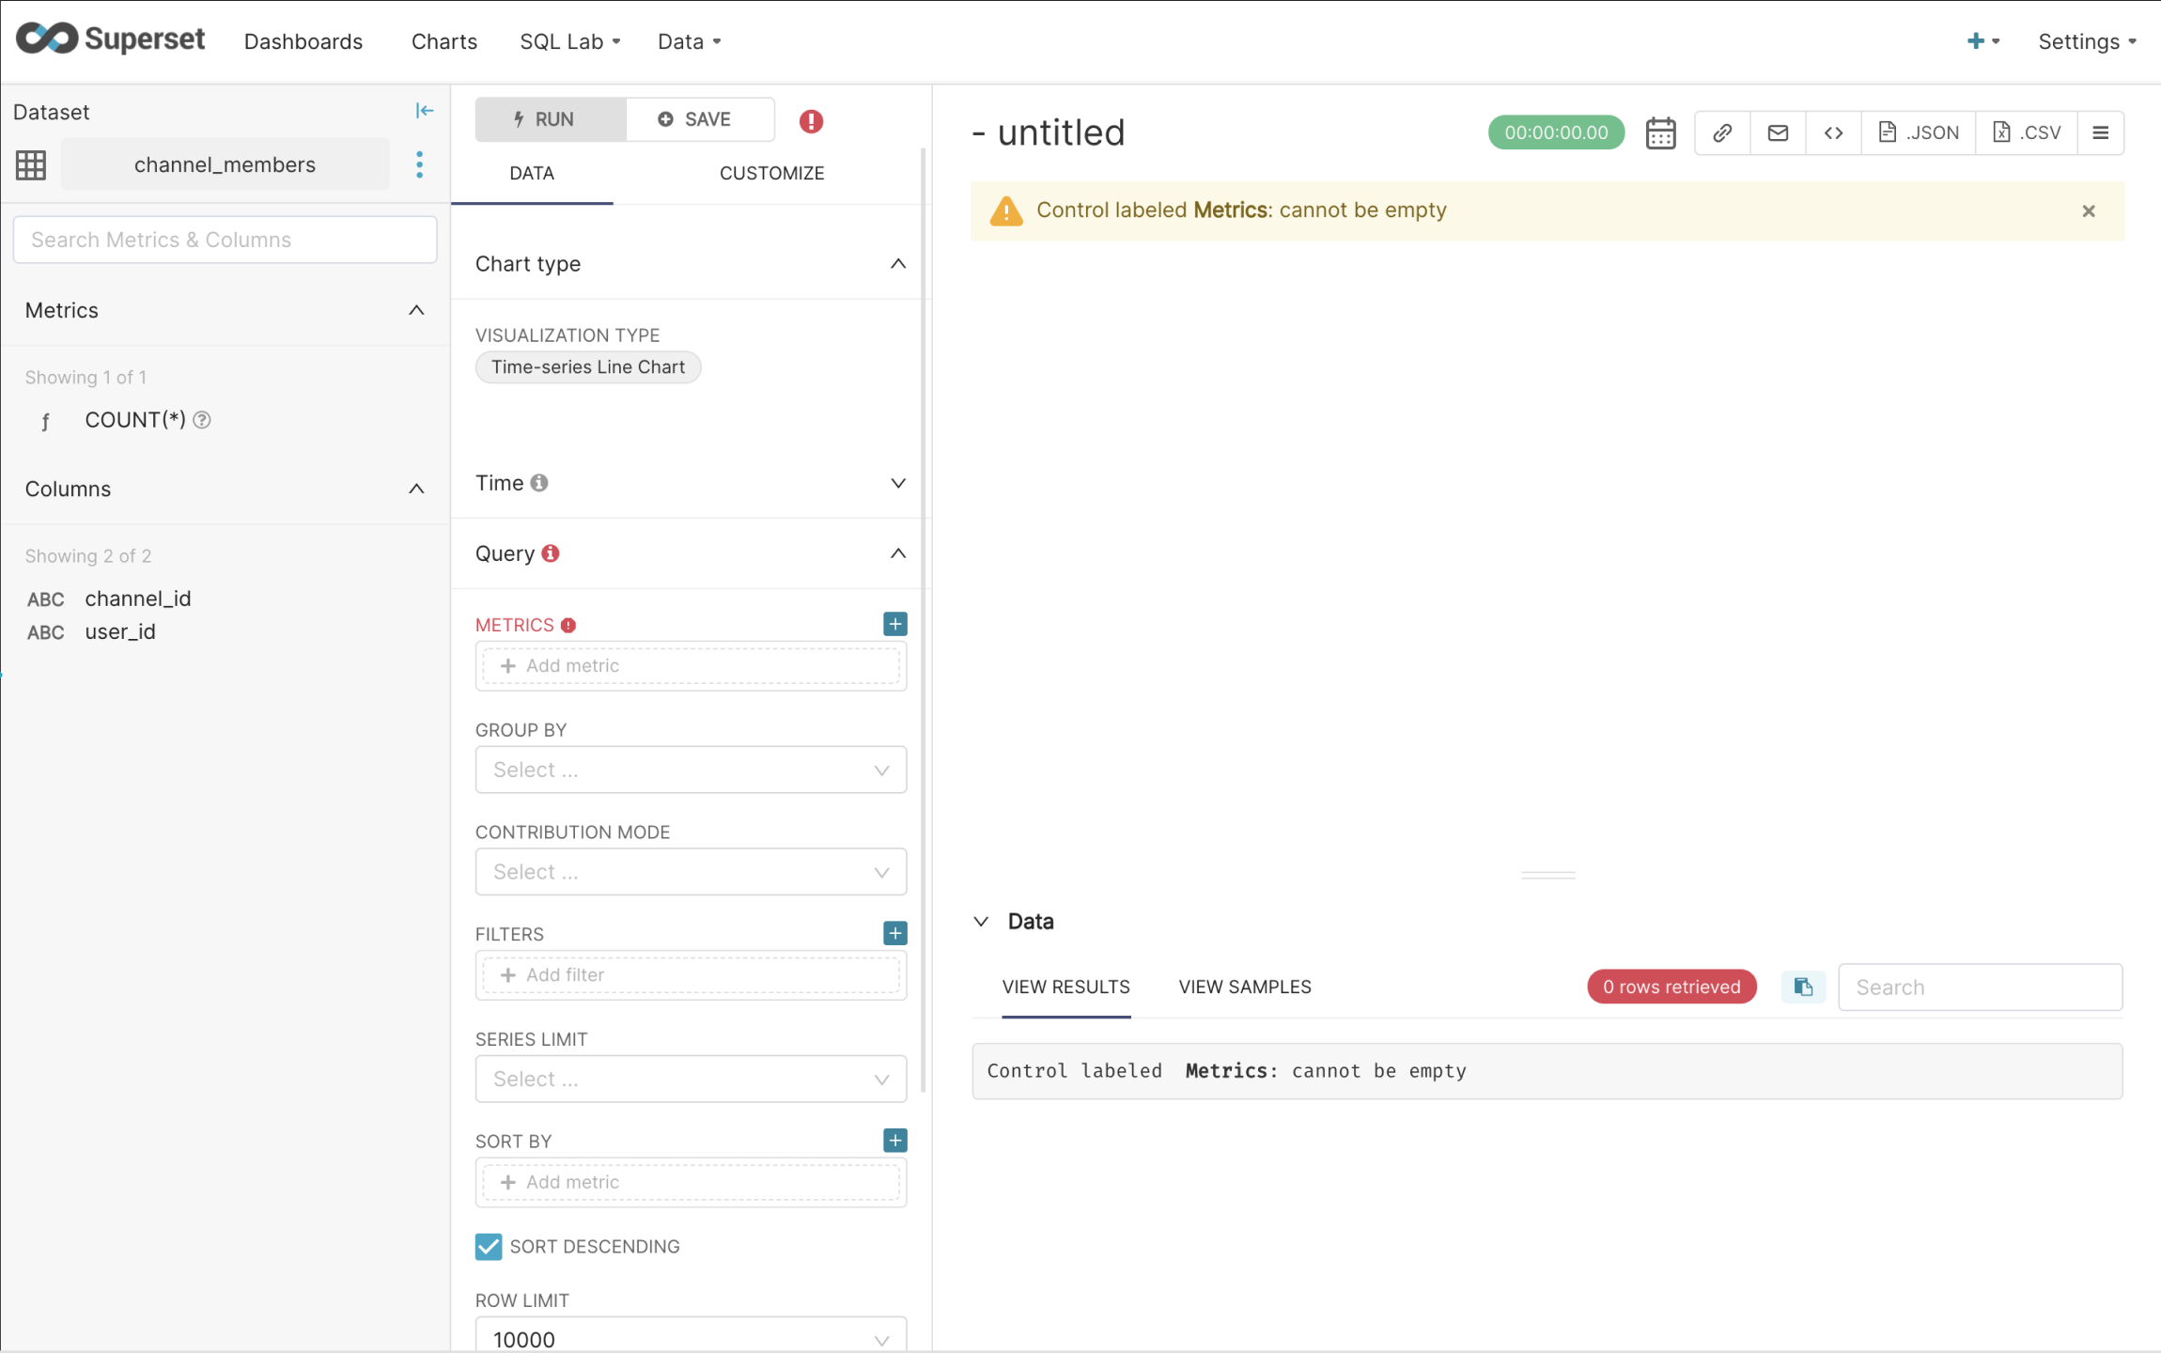Uncheck the SORT DESCENDING checkbox
The height and width of the screenshot is (1353, 2161).
[x=488, y=1246]
